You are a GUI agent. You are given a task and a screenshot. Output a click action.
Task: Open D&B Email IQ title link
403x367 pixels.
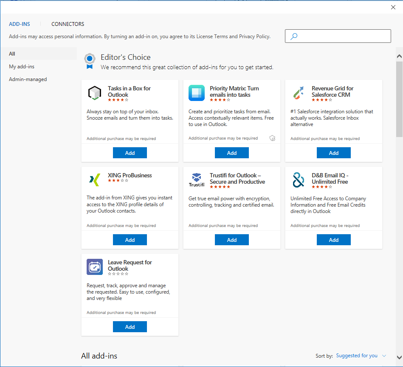click(330, 179)
